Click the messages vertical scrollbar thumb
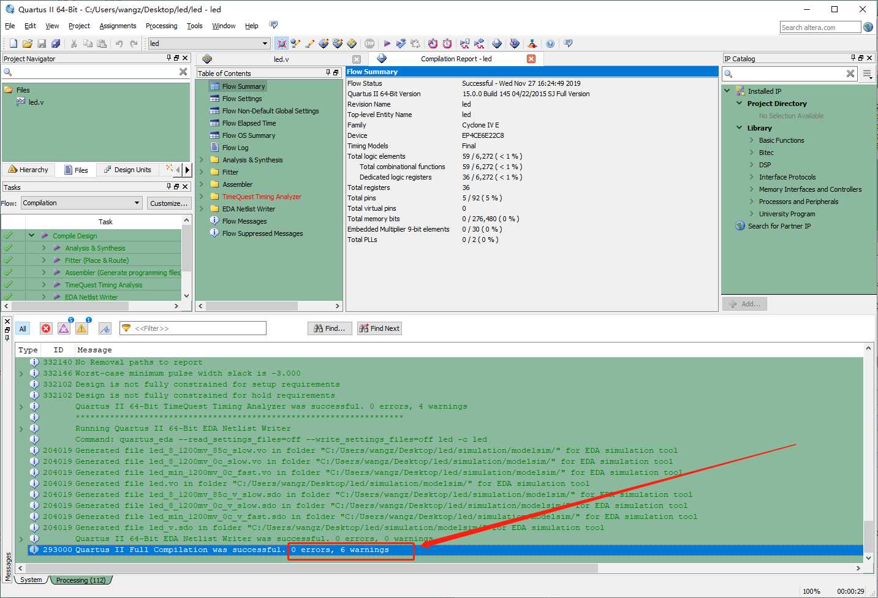878x598 pixels. (868, 536)
